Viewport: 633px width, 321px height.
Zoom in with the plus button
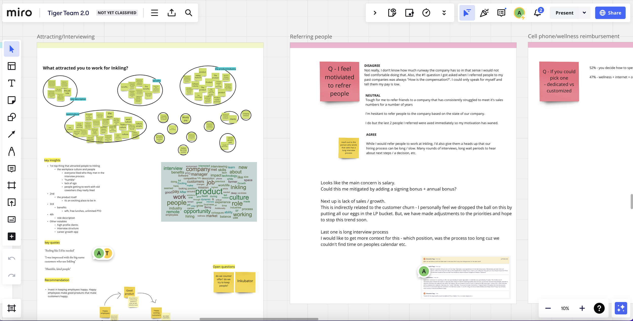pyautogui.click(x=582, y=308)
